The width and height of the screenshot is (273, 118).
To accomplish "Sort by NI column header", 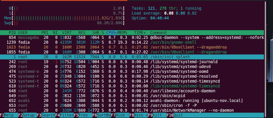I will click(x=55, y=33).
